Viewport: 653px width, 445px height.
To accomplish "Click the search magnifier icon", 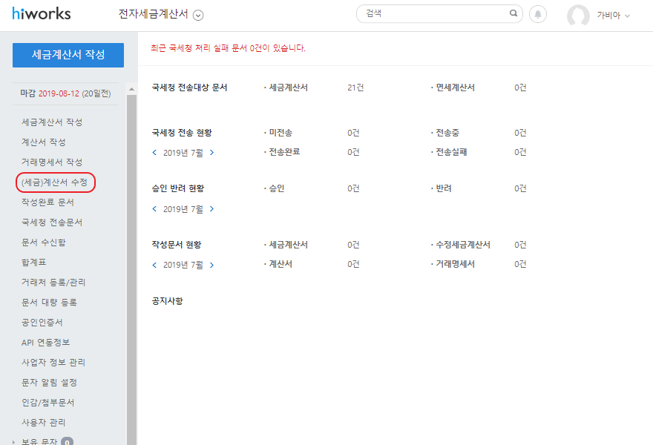I will (x=513, y=13).
